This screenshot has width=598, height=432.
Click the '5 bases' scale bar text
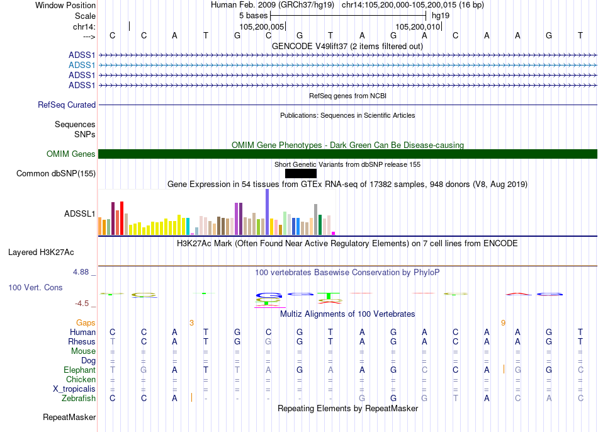[x=253, y=16]
